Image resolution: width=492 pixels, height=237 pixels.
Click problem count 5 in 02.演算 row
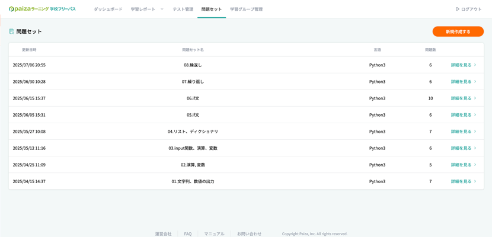point(430,165)
